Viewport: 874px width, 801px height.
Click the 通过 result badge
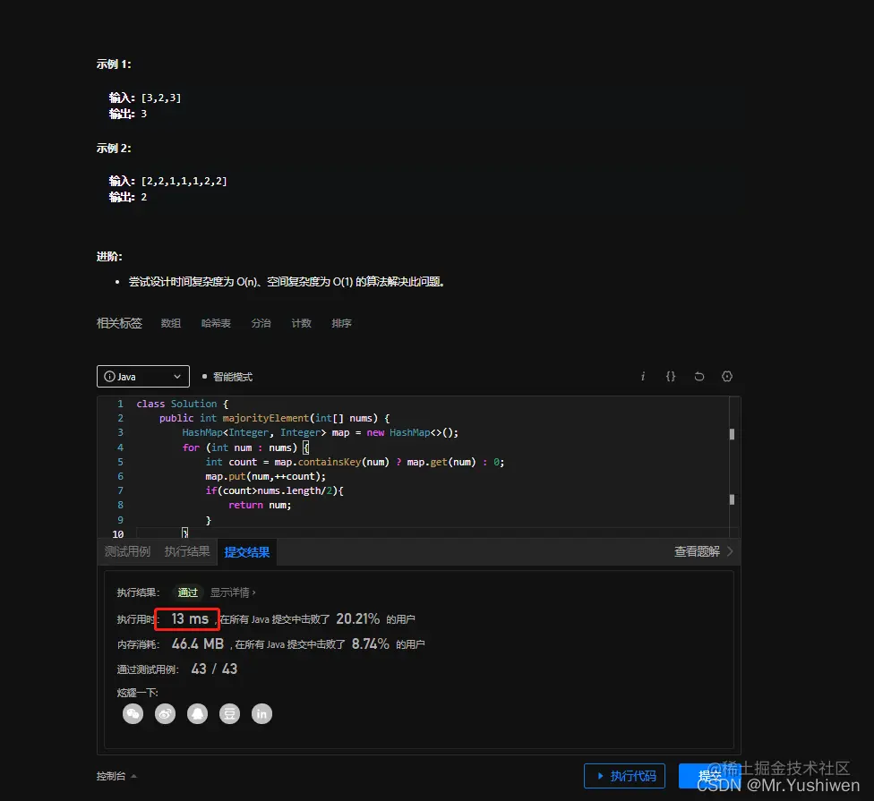188,592
